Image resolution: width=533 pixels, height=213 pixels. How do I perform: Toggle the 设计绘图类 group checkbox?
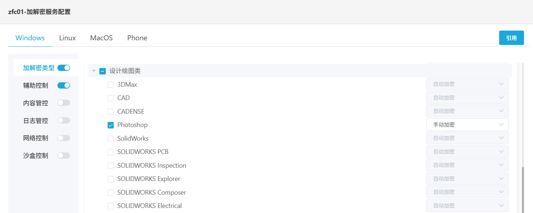103,71
